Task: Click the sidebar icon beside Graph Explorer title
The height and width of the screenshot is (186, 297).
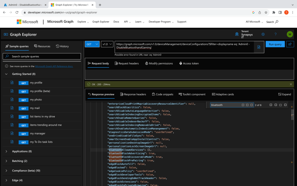Action: coord(6,34)
